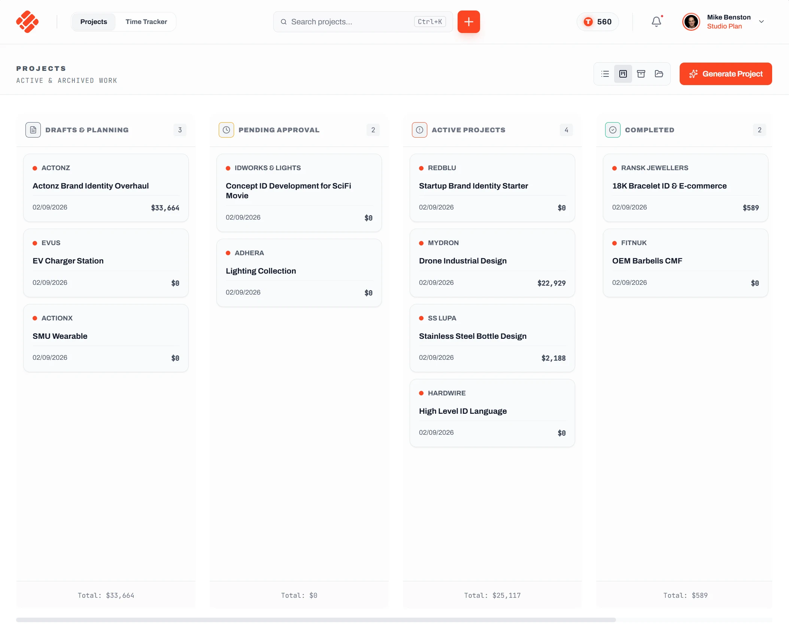Open 18K Bracelet ID & E-commerce card

coord(686,188)
